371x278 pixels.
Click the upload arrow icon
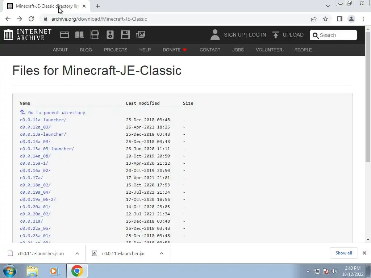point(275,35)
